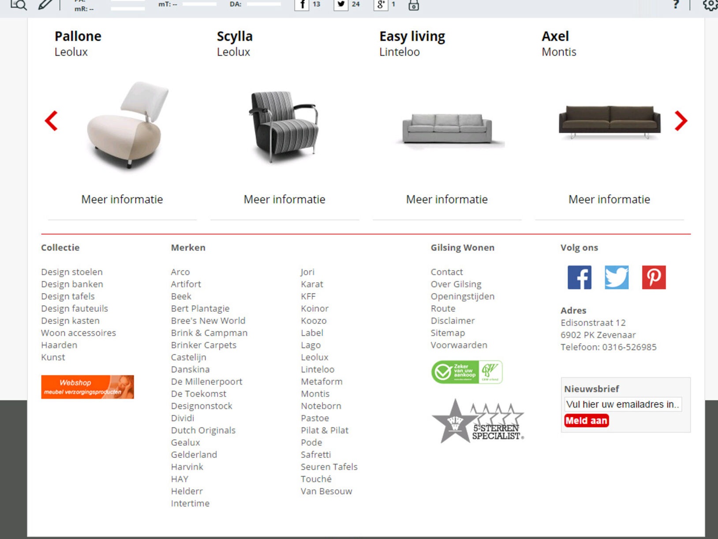Open the Artifort brand link
Screen dimensions: 718x539
point(186,284)
